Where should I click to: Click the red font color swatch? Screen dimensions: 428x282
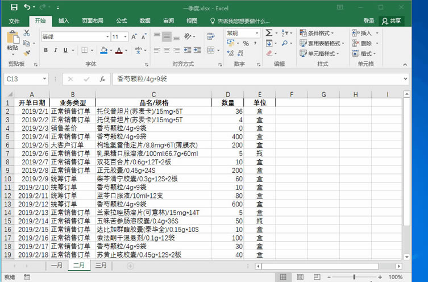(119, 50)
